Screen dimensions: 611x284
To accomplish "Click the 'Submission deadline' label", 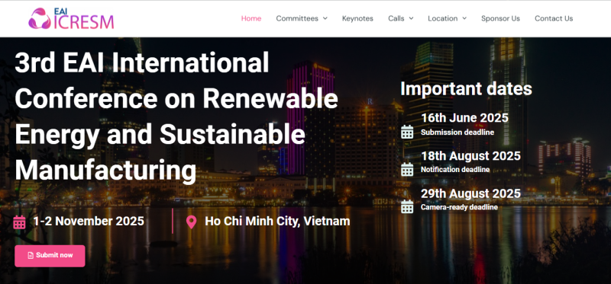I will tap(457, 132).
